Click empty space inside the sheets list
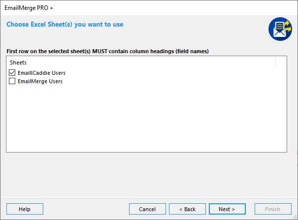 click(146, 118)
